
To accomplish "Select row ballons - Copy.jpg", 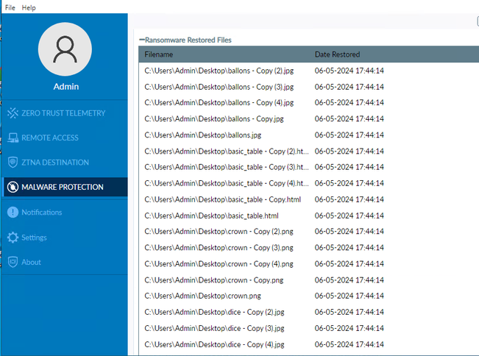I will pyautogui.click(x=308, y=118).
